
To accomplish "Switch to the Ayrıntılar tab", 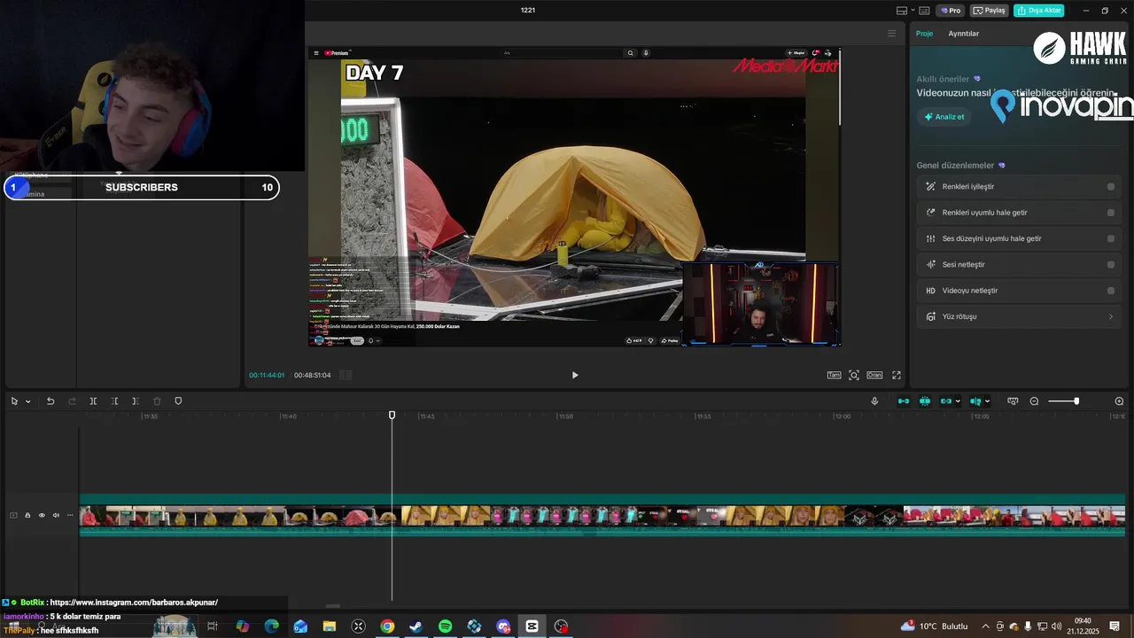I will (963, 34).
